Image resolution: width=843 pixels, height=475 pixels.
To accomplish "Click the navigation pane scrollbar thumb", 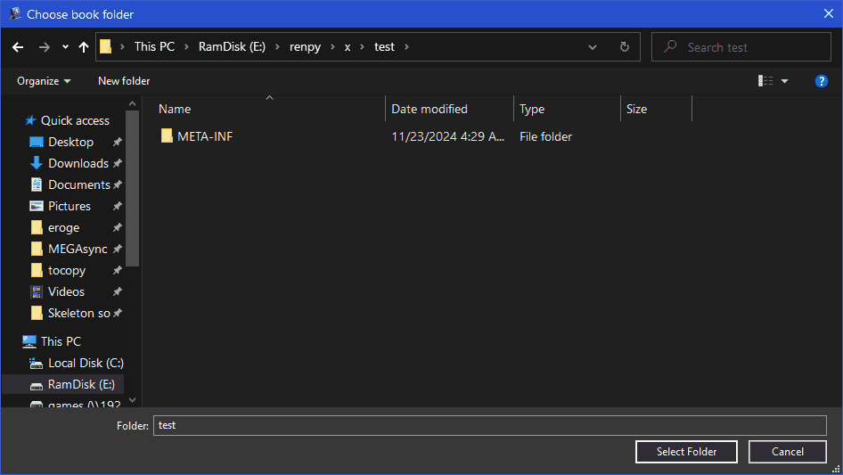I will click(132, 188).
